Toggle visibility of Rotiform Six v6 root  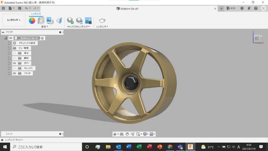coord(10,38)
